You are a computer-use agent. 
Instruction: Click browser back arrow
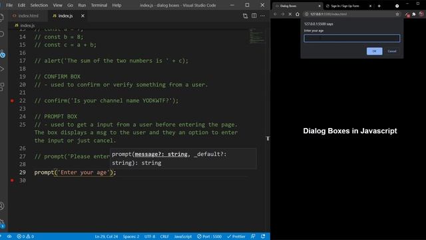[x=275, y=14]
